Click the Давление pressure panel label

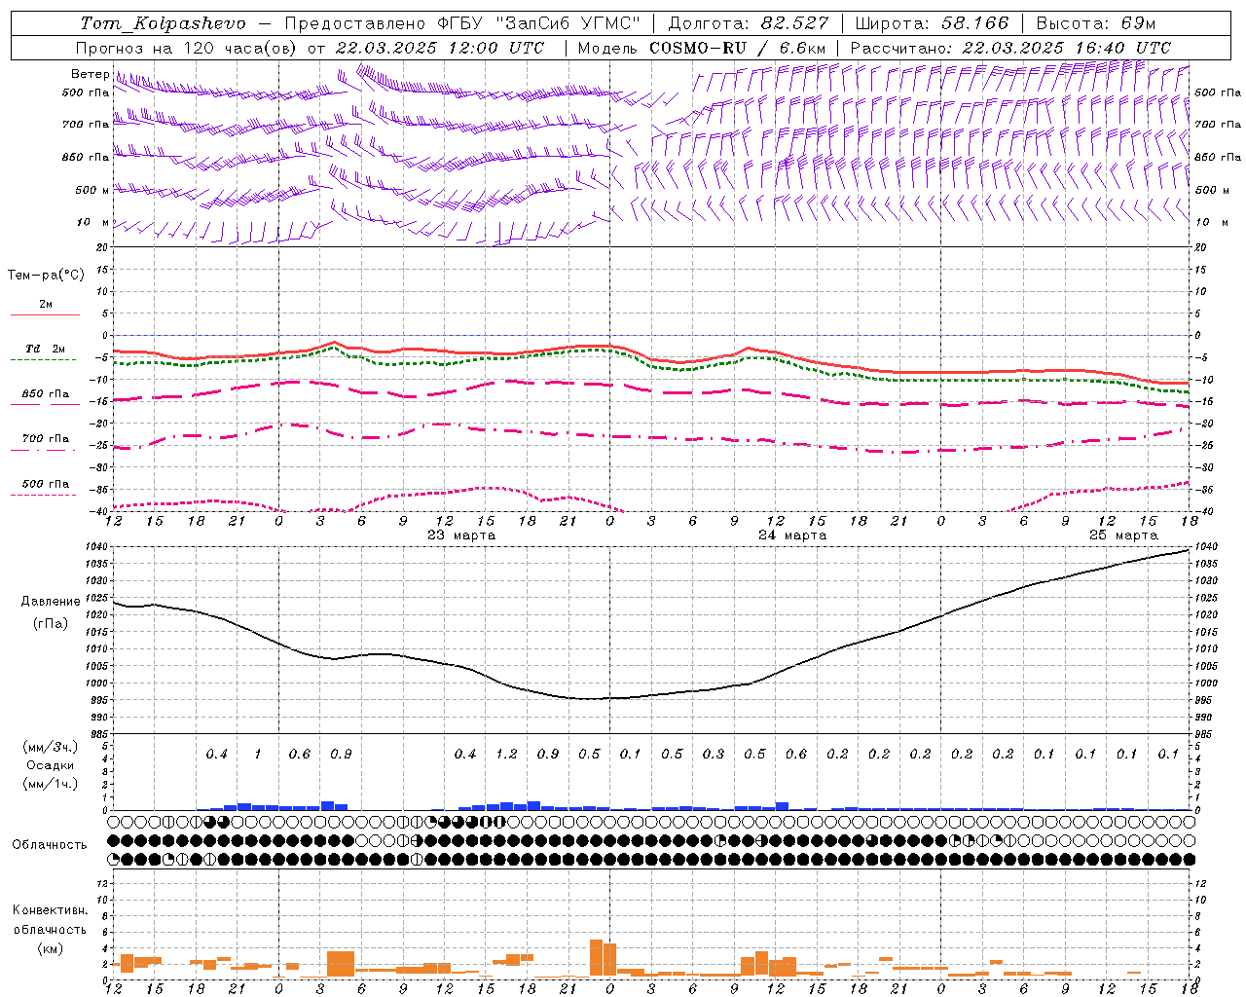51,602
